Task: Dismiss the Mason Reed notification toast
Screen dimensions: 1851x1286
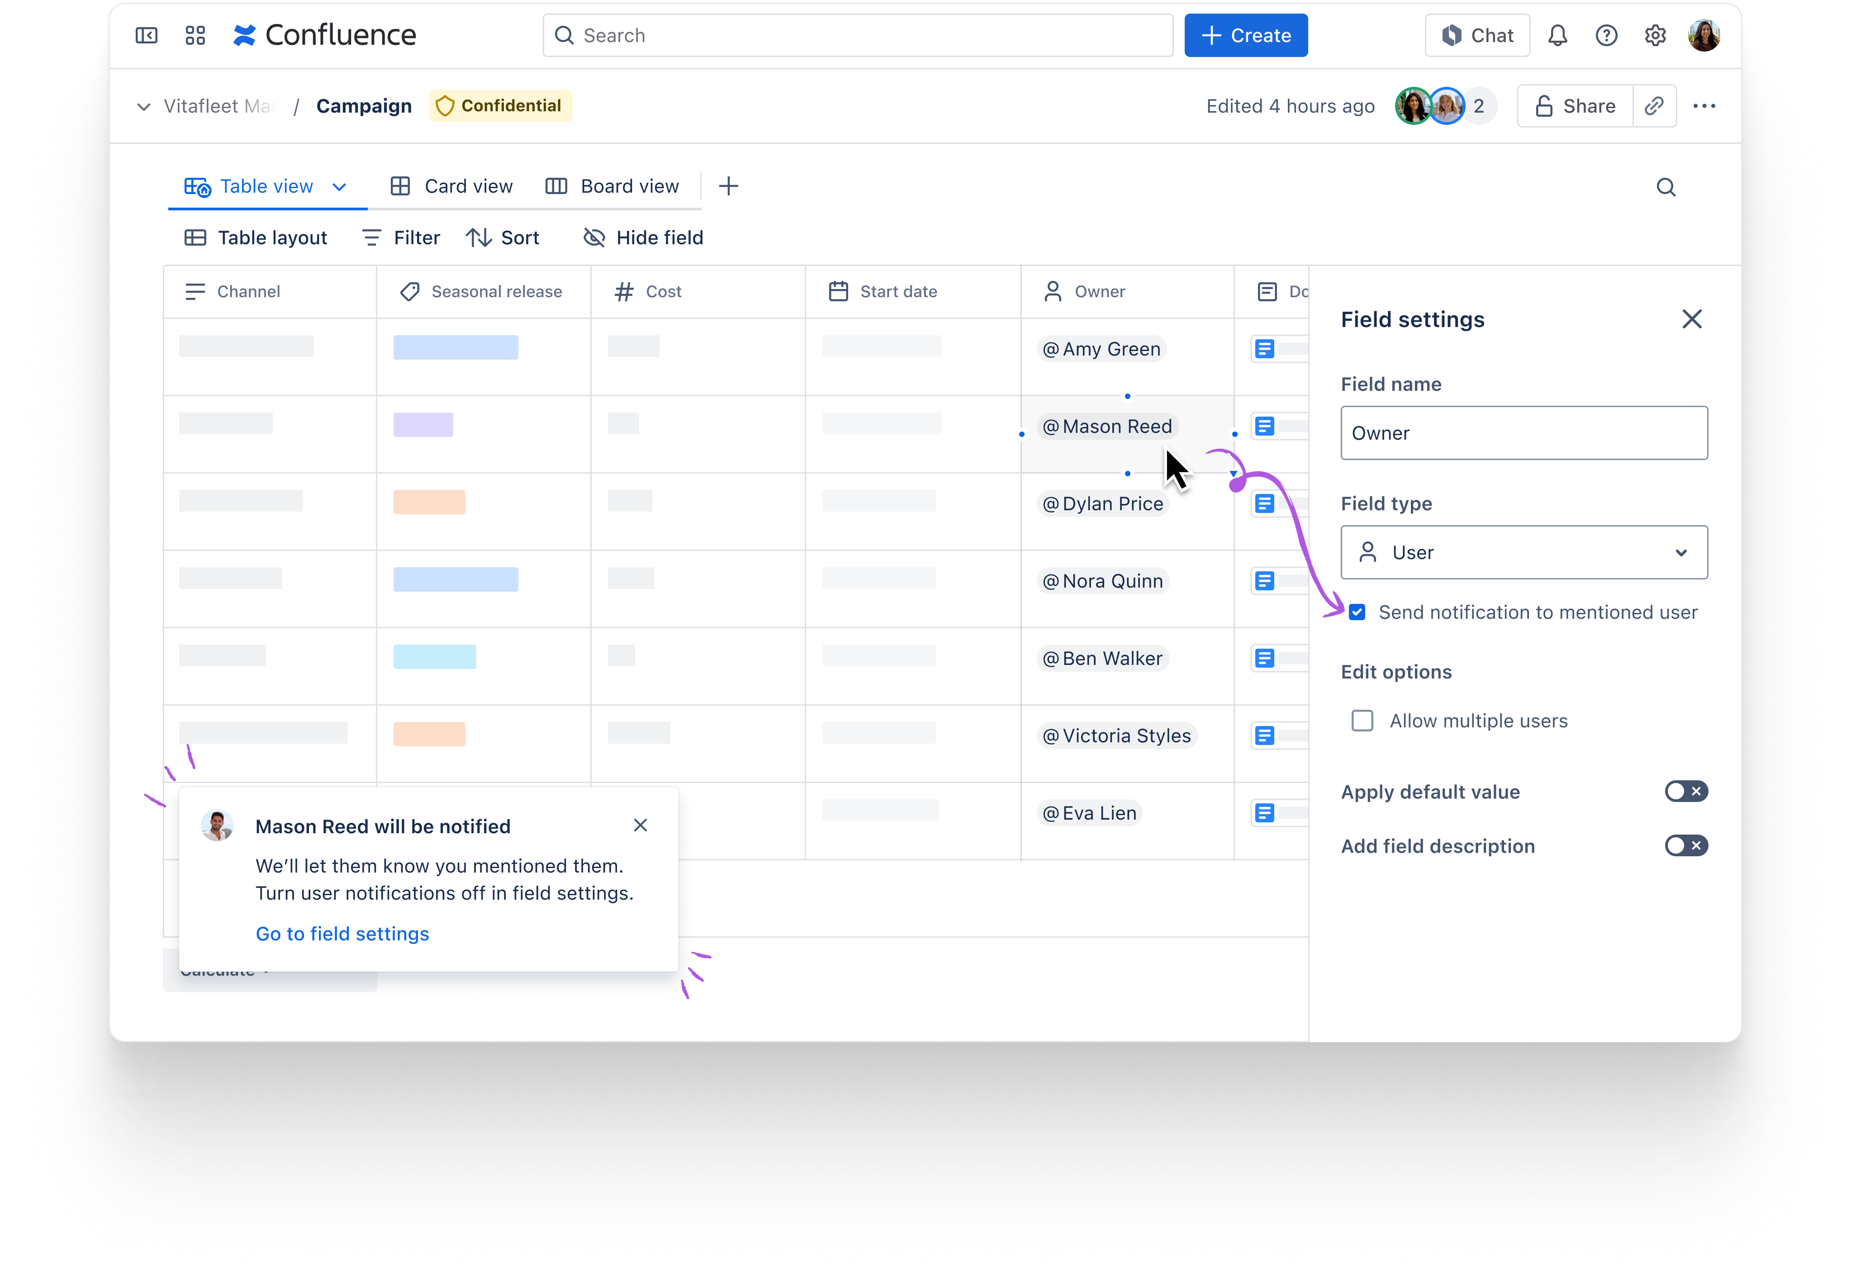Action: coord(640,825)
